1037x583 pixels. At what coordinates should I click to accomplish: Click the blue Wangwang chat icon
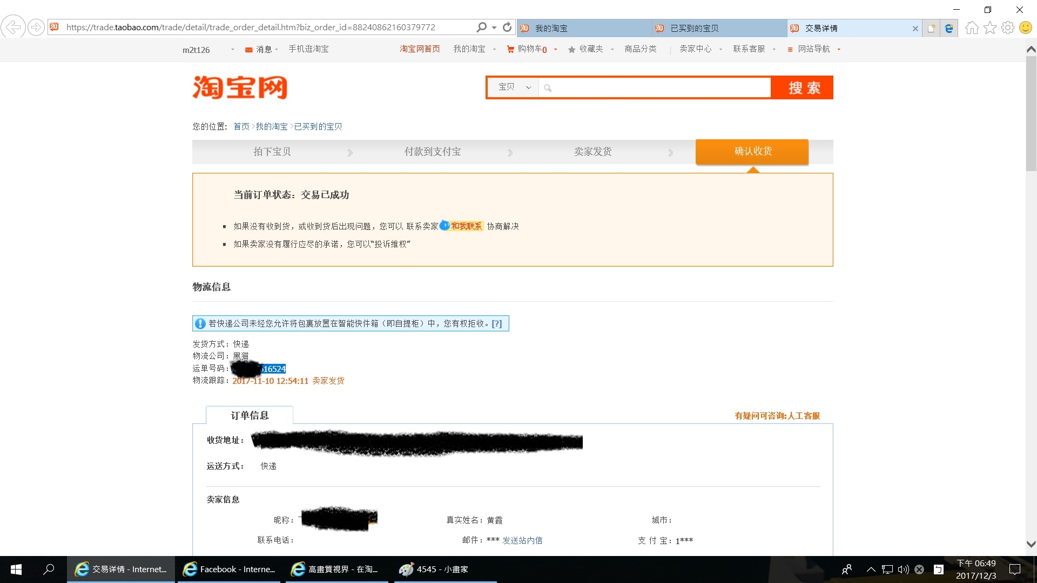pyautogui.click(x=444, y=226)
